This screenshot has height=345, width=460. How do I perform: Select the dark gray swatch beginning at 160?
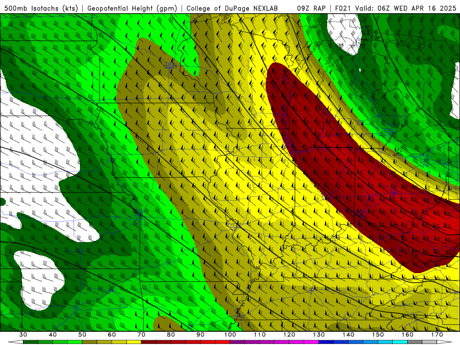415,342
